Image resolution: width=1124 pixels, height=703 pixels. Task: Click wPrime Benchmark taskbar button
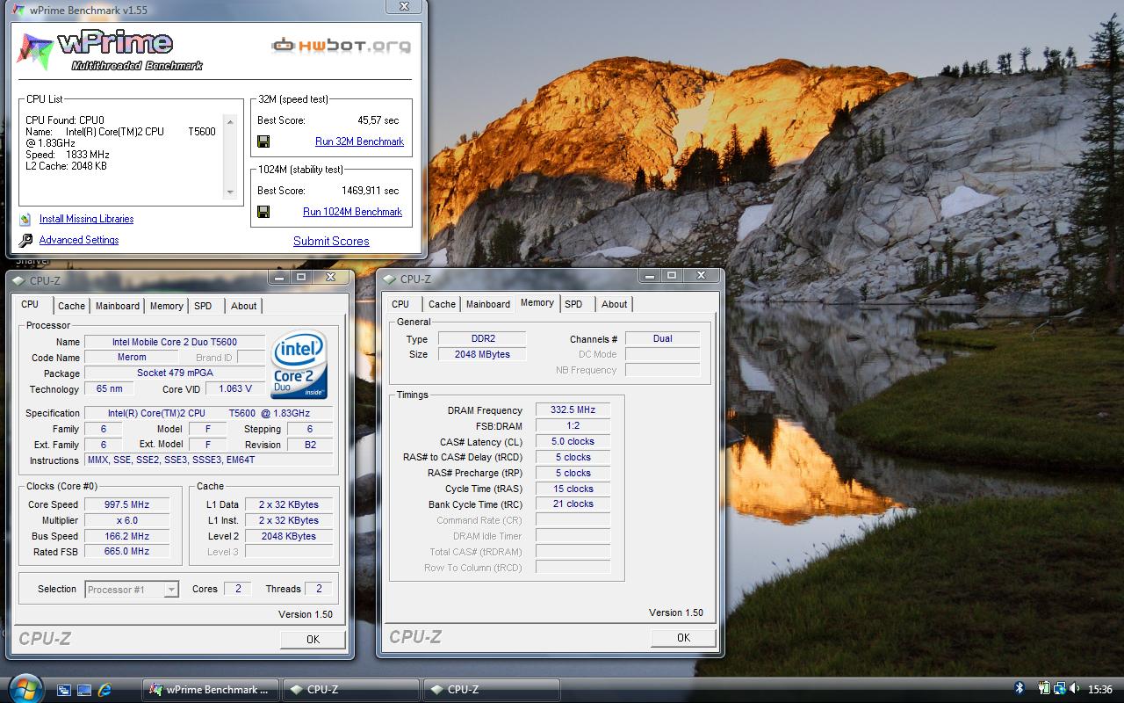[212, 690]
